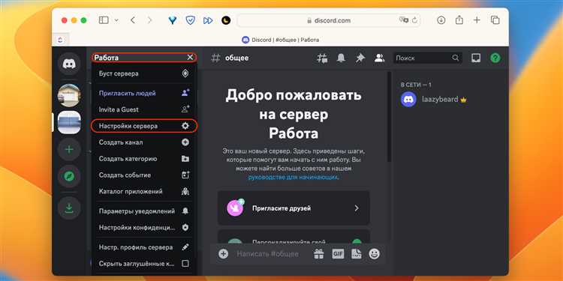The width and height of the screenshot is (563, 281).
Task: Select Настройки сервера menu item
Action: 144,126
